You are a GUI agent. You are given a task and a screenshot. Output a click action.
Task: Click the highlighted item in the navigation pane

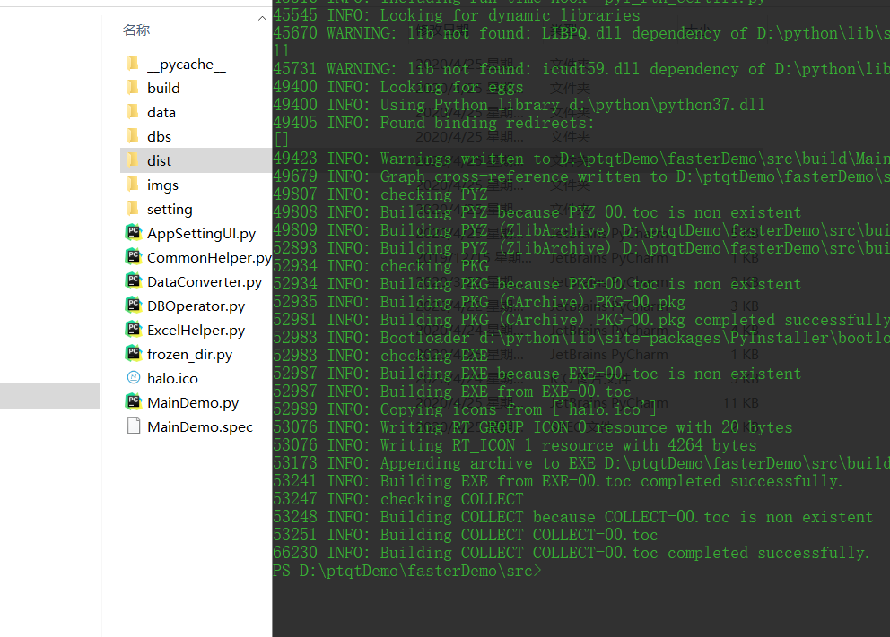50,396
